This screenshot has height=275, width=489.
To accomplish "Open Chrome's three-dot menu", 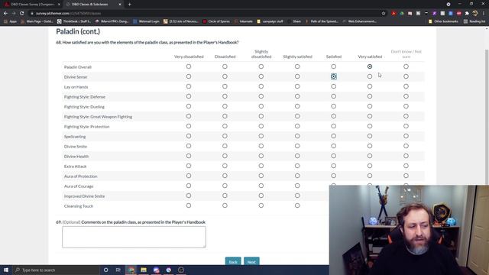I will pos(484,14).
